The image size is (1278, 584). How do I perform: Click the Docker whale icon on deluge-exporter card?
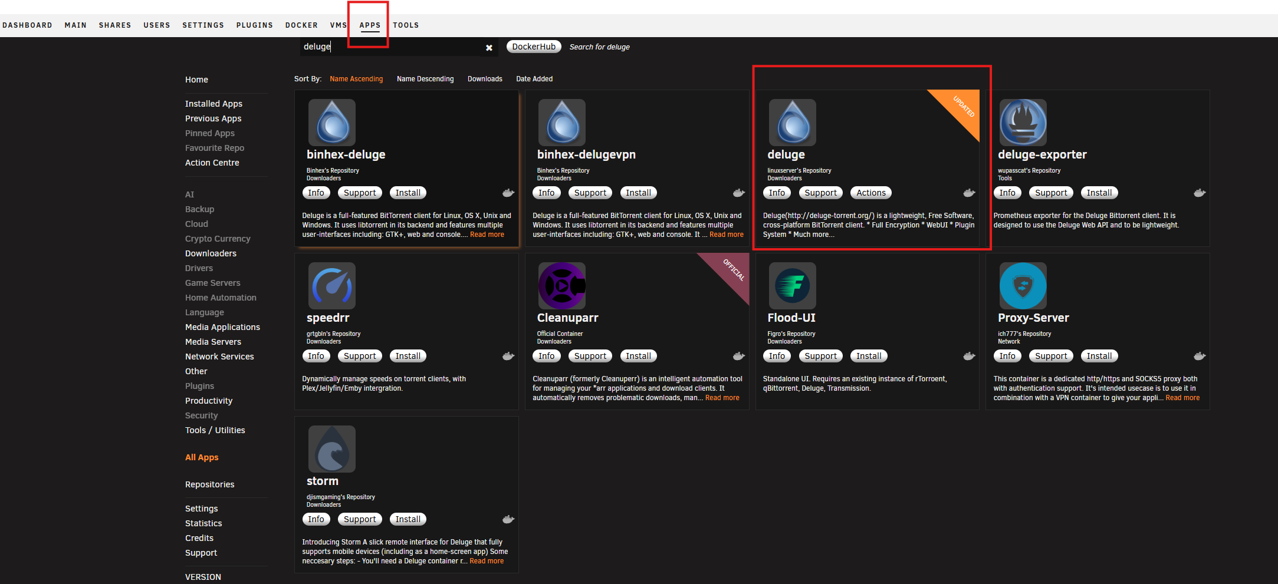(x=1200, y=193)
